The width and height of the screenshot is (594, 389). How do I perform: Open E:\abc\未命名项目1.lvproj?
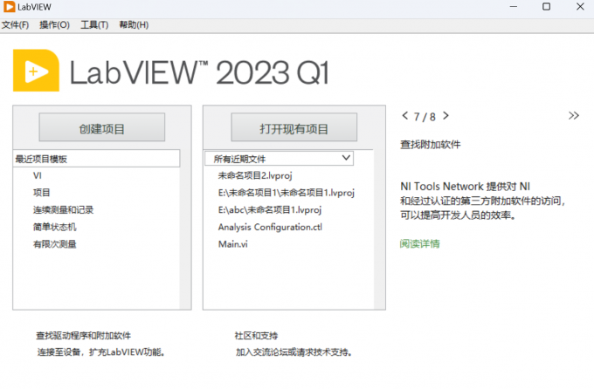coord(269,210)
